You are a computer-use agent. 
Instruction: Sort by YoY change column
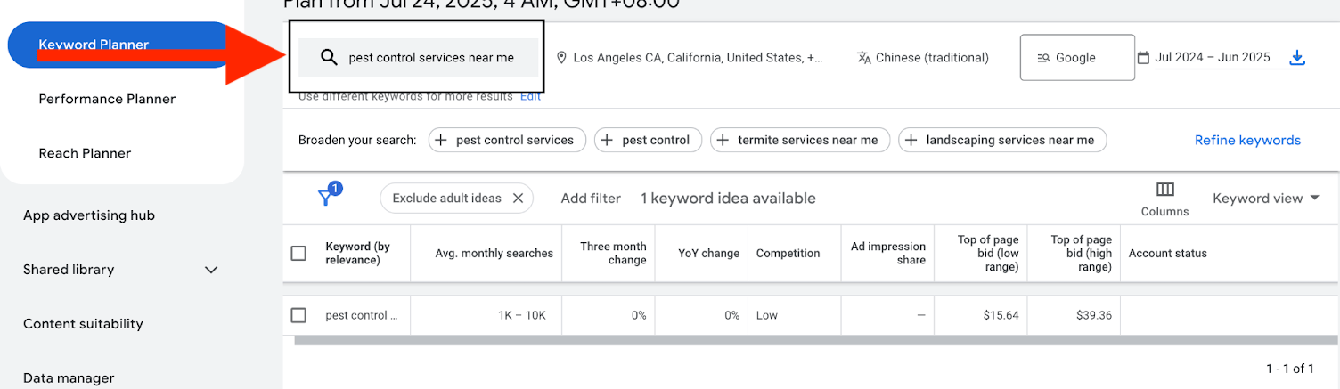(x=708, y=254)
